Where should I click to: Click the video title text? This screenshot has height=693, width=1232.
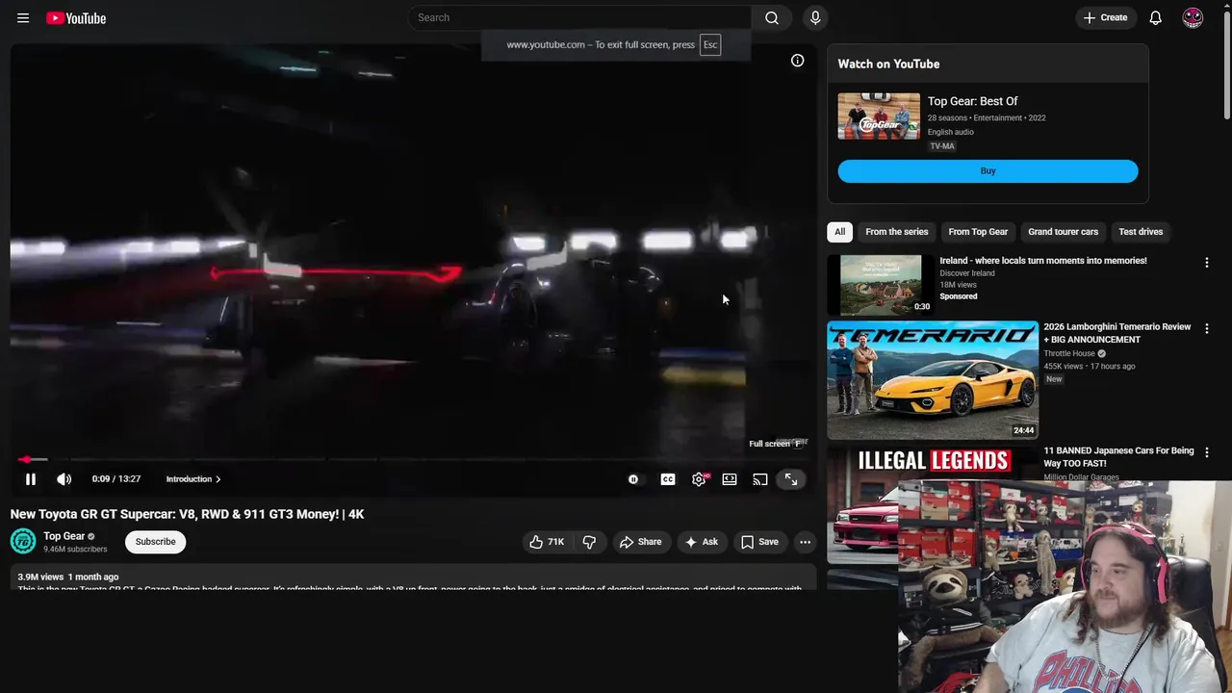tap(187, 514)
